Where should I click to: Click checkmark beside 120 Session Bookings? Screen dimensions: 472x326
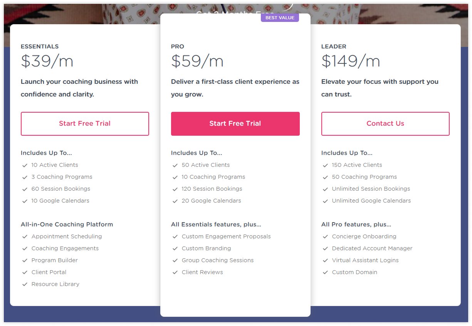[x=175, y=189]
